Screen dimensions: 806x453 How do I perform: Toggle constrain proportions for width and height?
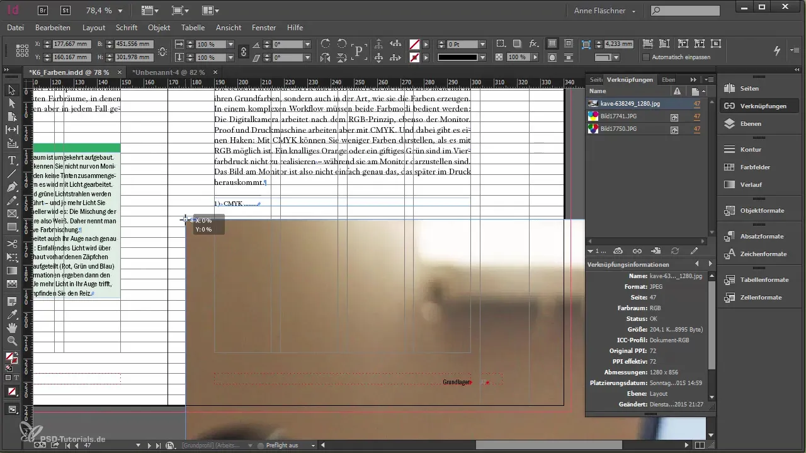pyautogui.click(x=163, y=51)
